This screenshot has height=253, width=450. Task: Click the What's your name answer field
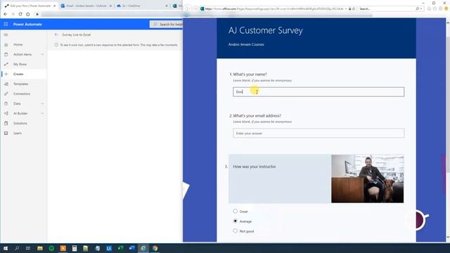click(x=319, y=92)
